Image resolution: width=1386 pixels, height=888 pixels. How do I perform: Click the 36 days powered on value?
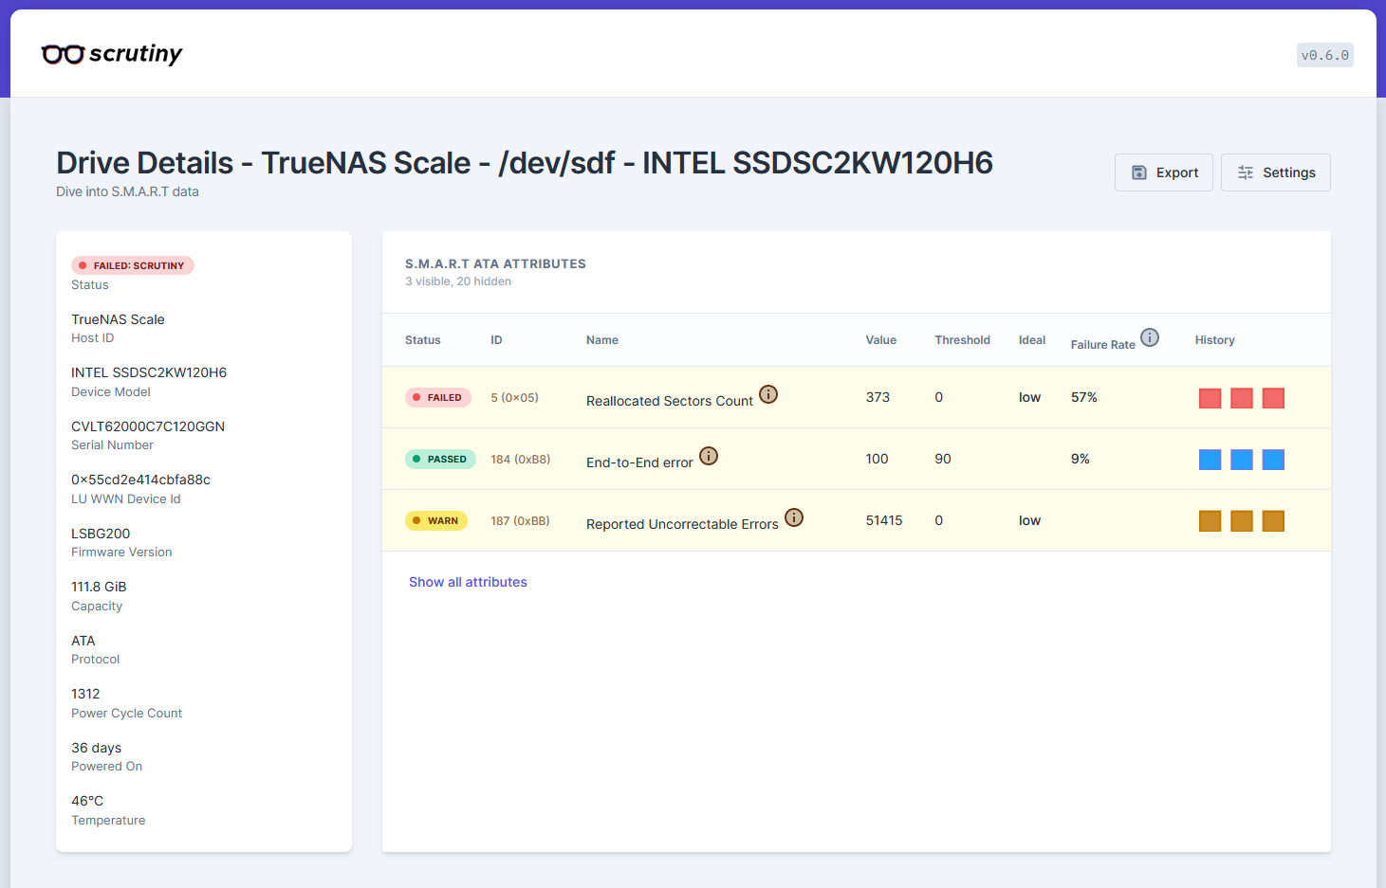point(96,748)
